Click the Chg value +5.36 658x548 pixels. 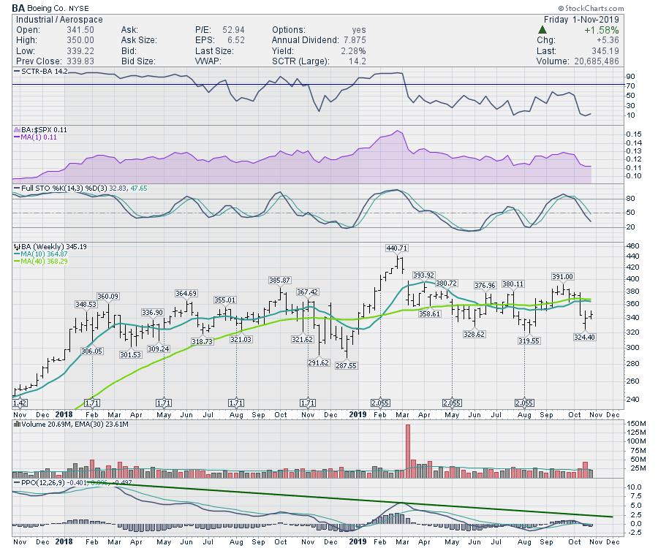(x=608, y=40)
